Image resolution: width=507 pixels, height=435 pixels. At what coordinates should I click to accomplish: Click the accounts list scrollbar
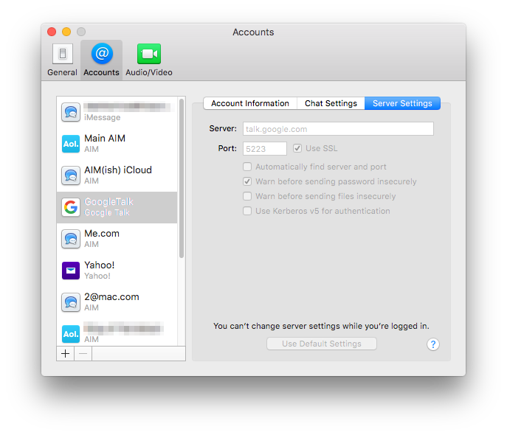coord(182,178)
